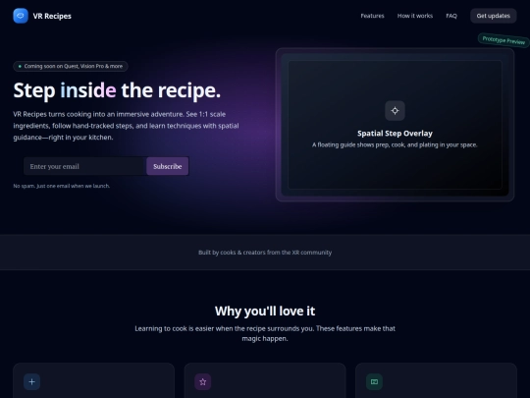Click the crosshair icon above Spatial Step Overlay
The width and height of the screenshot is (530, 398).
point(395,111)
